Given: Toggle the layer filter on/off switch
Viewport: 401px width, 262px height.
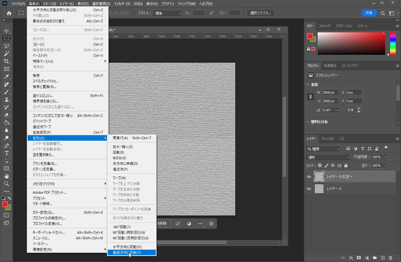Looking at the screenshot, I should coord(386,148).
